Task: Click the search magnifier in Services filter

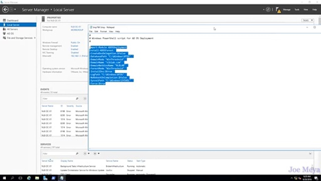Action: click(77, 154)
